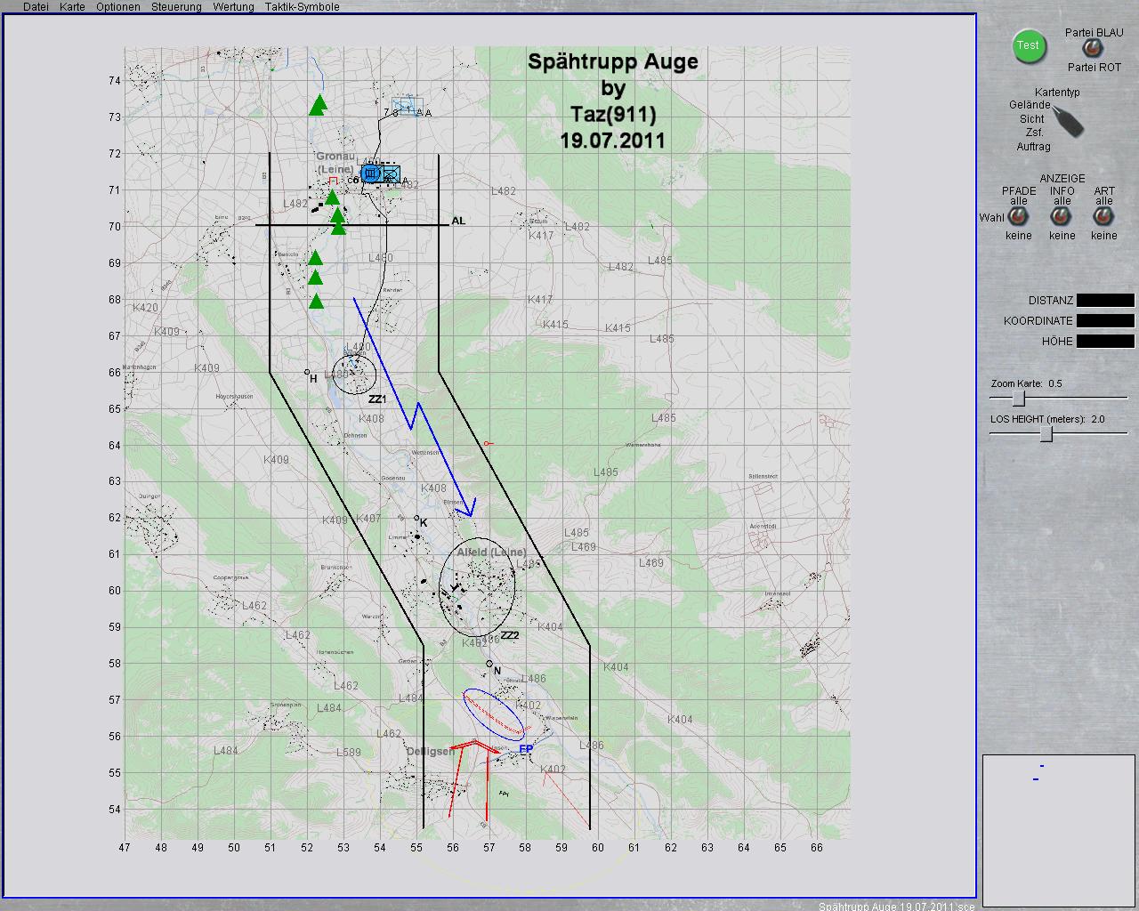This screenshot has width=1139, height=911.
Task: Click the ZZ1 objective circle on map
Action: (354, 375)
